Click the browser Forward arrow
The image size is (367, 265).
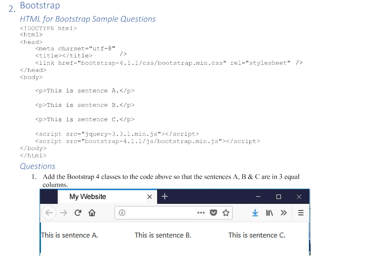[63, 213]
